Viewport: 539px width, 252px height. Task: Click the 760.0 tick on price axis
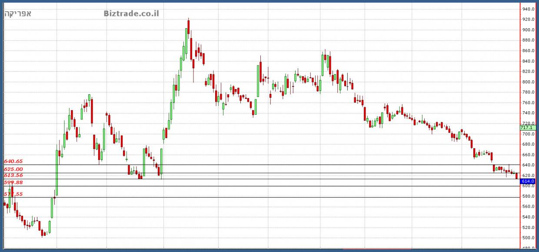click(528, 103)
